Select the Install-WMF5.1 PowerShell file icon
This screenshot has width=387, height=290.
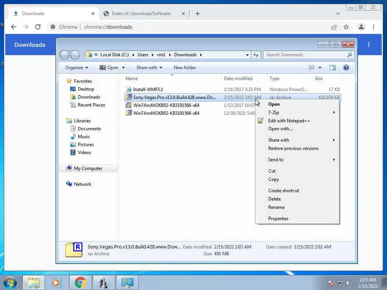click(x=128, y=89)
